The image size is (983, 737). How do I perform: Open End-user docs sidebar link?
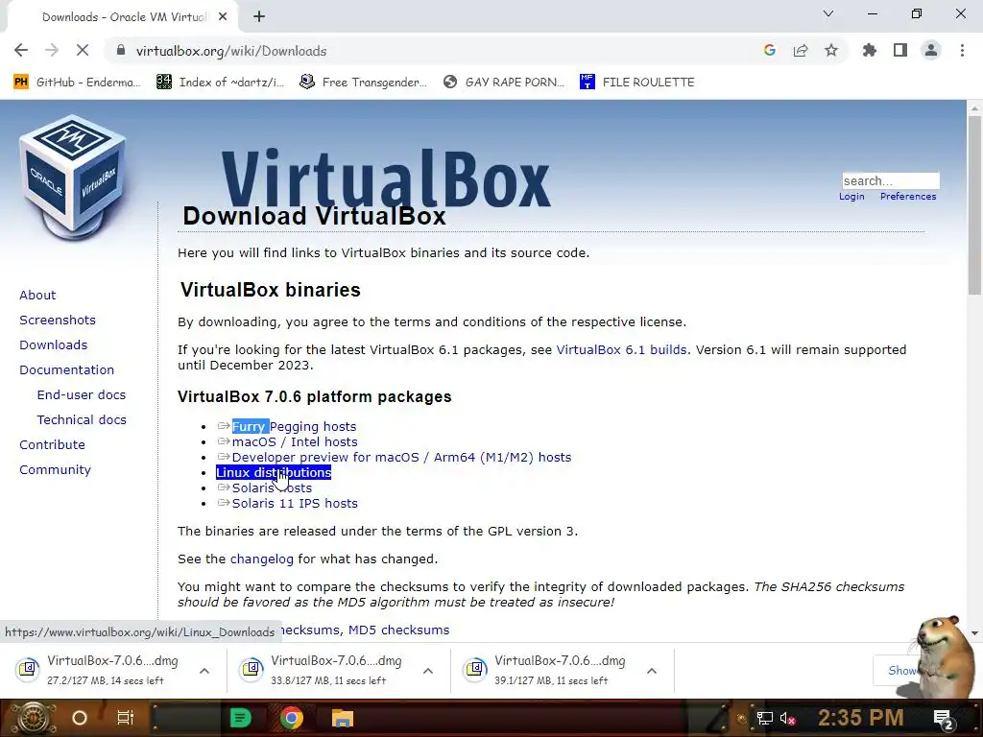click(x=82, y=394)
